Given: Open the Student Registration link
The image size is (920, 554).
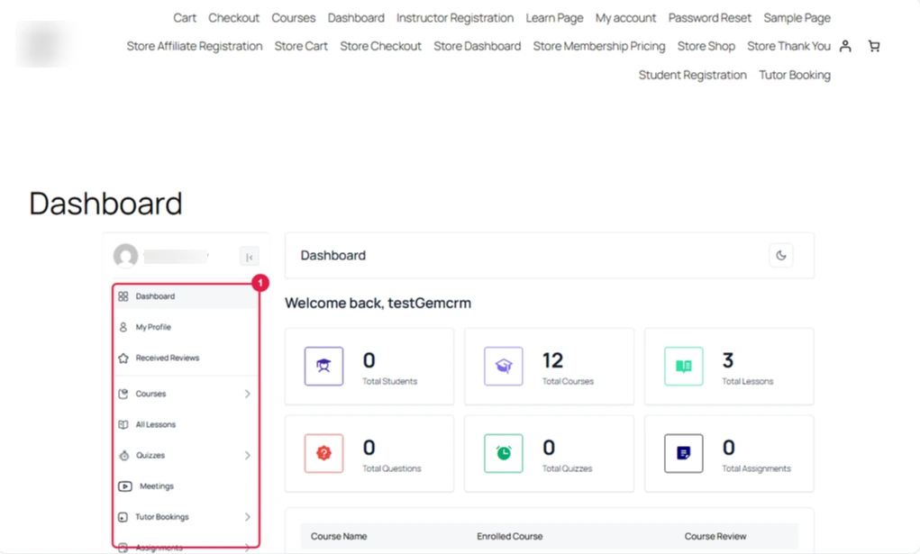Looking at the screenshot, I should (692, 75).
